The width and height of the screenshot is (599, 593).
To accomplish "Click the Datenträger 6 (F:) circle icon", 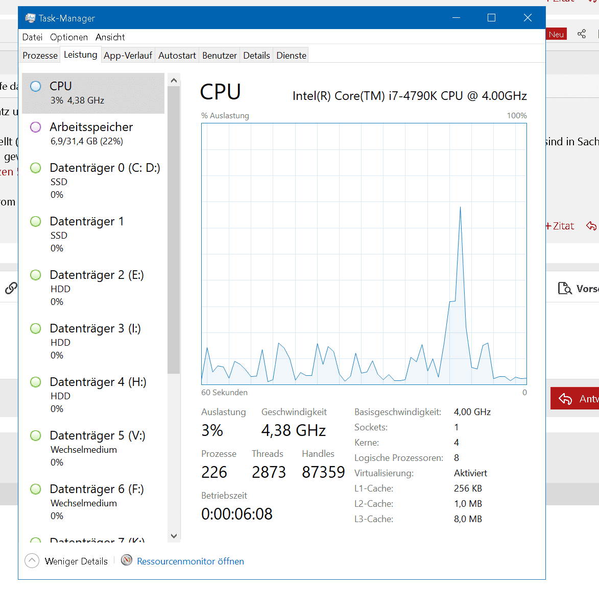I will [36, 489].
